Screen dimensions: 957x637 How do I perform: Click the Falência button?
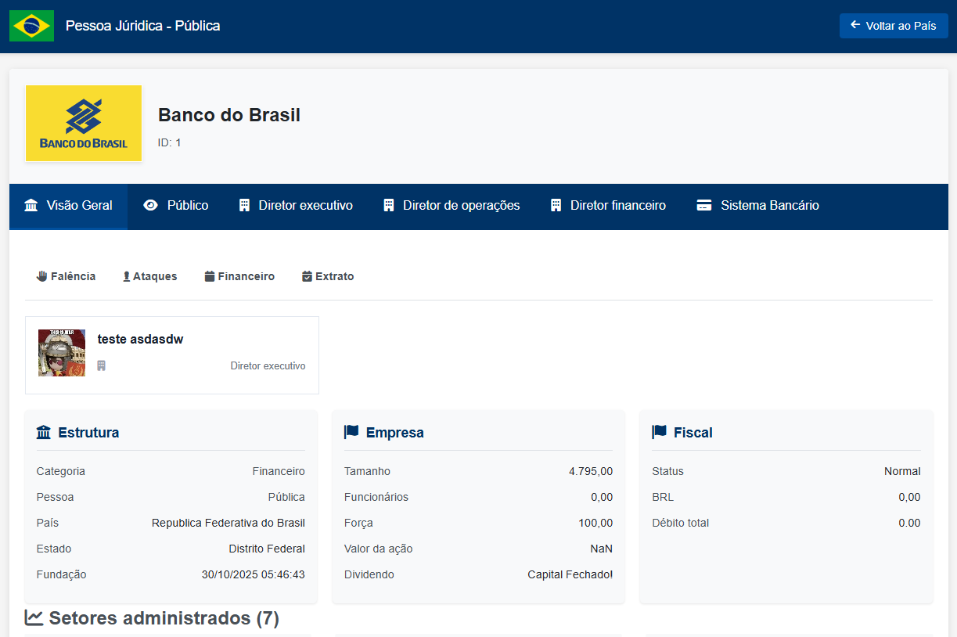click(66, 276)
